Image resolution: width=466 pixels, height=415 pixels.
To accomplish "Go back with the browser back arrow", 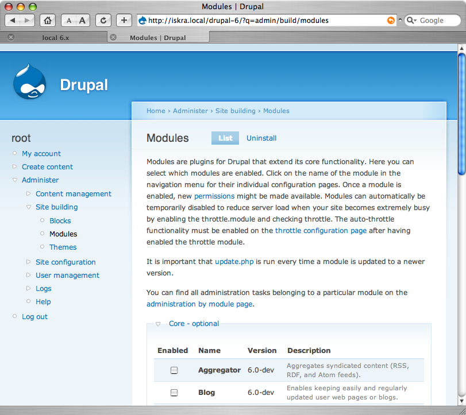I will tap(13, 21).
